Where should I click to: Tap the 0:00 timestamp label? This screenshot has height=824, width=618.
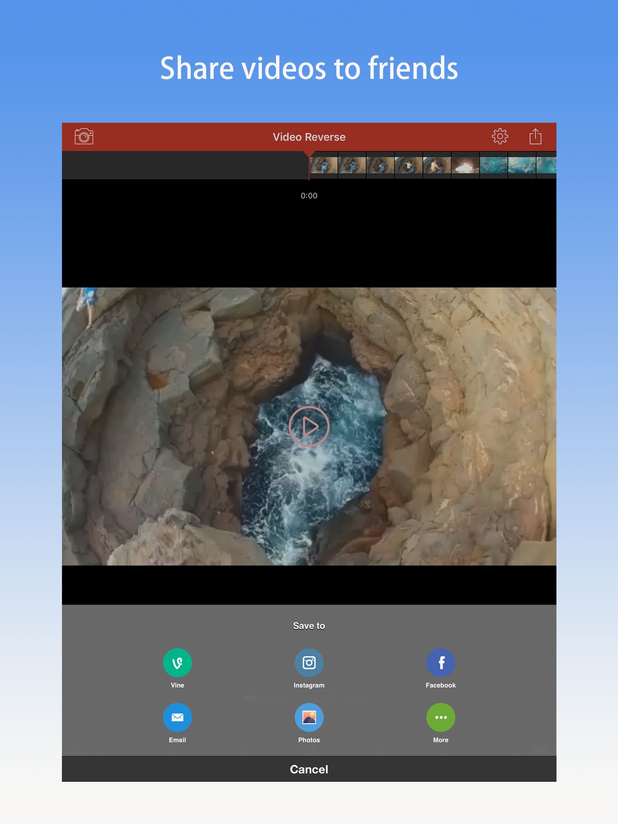[309, 196]
